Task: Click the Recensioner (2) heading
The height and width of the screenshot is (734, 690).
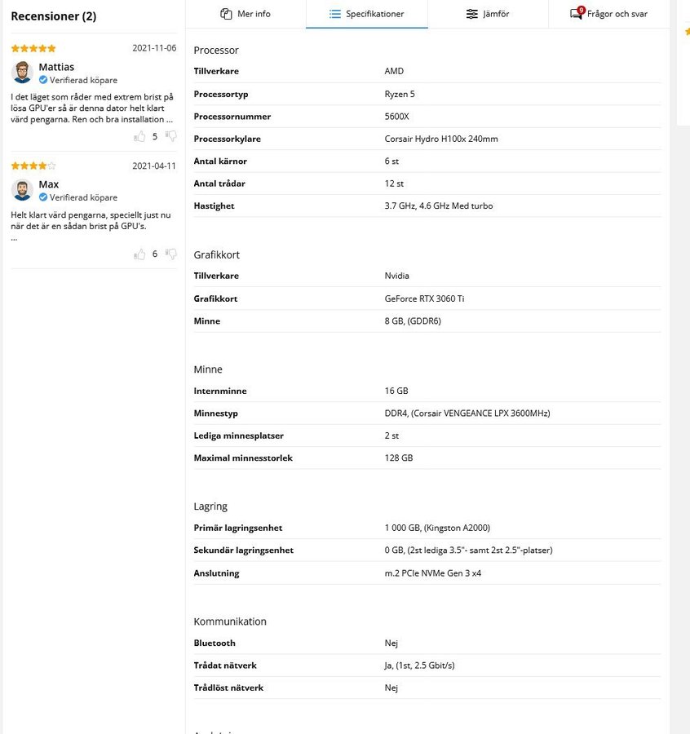Action: coord(53,16)
